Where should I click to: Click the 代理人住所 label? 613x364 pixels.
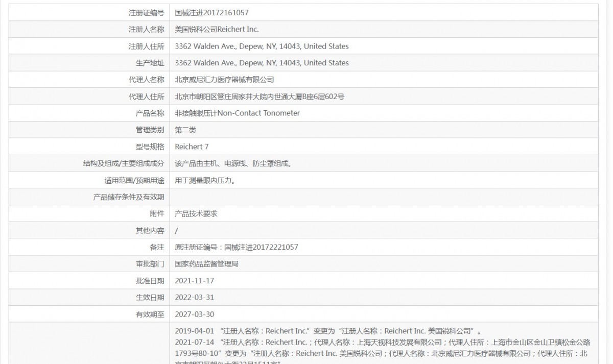147,96
